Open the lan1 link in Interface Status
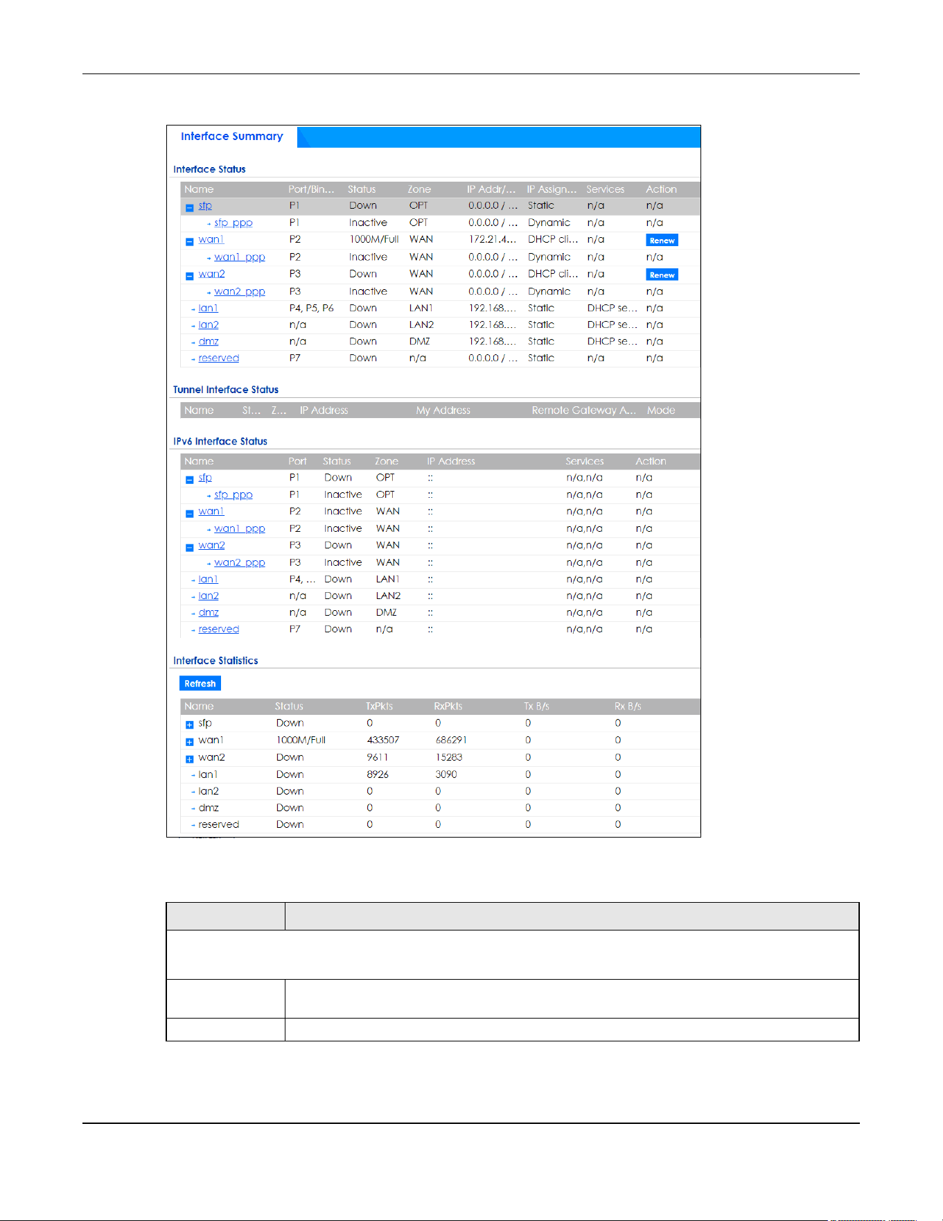This screenshot has height=1221, width=943. (x=208, y=308)
